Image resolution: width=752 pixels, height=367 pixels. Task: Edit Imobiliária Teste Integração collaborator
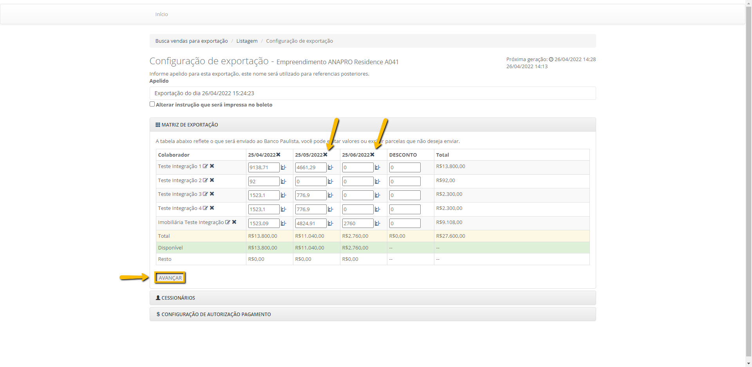[228, 222]
